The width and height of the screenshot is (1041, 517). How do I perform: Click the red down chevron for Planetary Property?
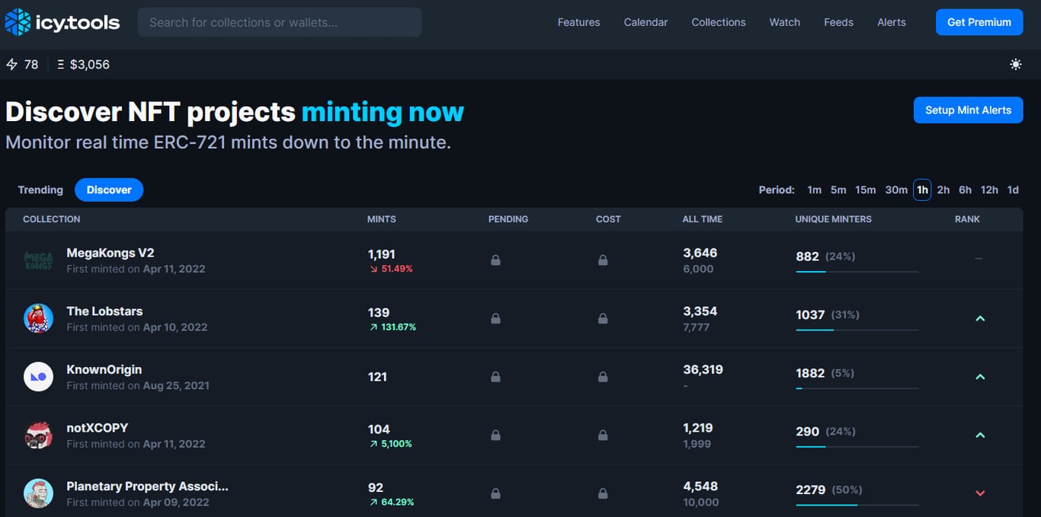pos(980,493)
